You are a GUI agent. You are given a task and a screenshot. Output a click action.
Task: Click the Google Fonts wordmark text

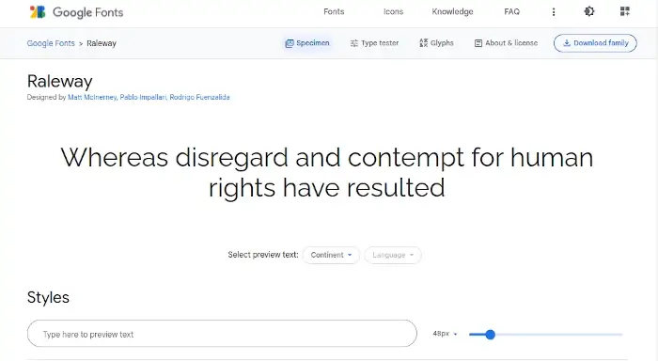tap(87, 12)
